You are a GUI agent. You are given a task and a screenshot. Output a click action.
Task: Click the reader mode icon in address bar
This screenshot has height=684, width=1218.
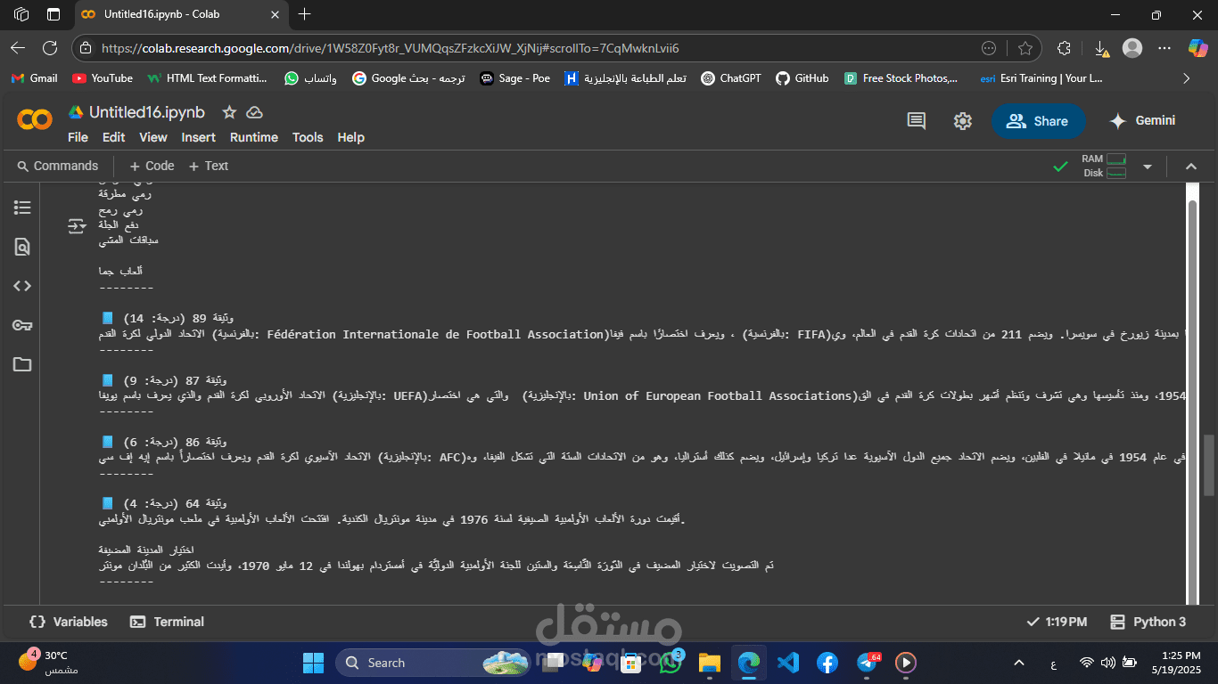click(989, 48)
